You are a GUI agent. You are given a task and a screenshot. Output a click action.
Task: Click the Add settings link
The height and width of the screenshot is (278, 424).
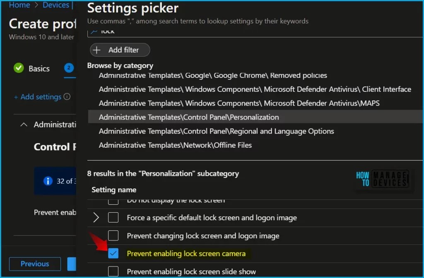[38, 96]
